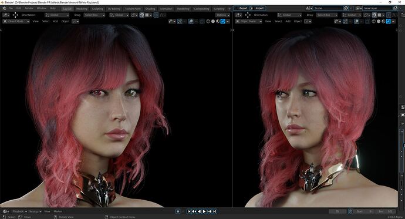This screenshot has height=219, width=405.
Task: Open the File menu
Action: pyautogui.click(x=11, y=8)
